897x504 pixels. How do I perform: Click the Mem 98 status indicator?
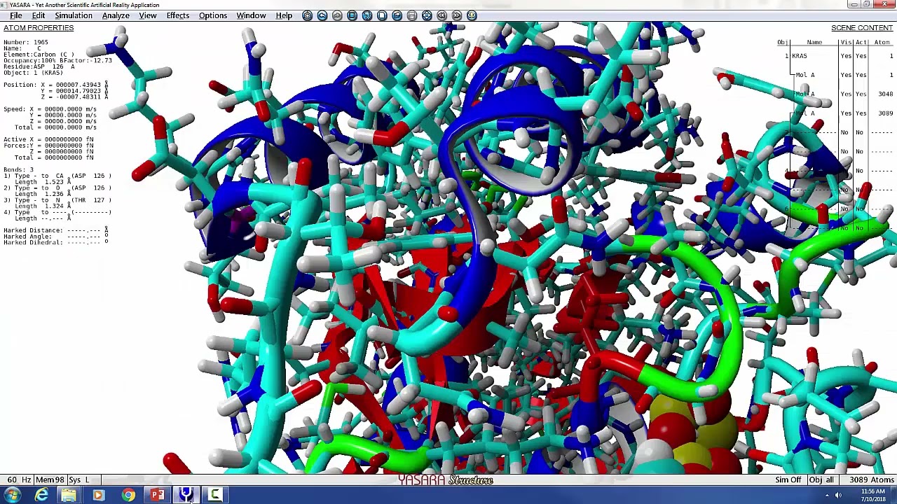coord(49,480)
